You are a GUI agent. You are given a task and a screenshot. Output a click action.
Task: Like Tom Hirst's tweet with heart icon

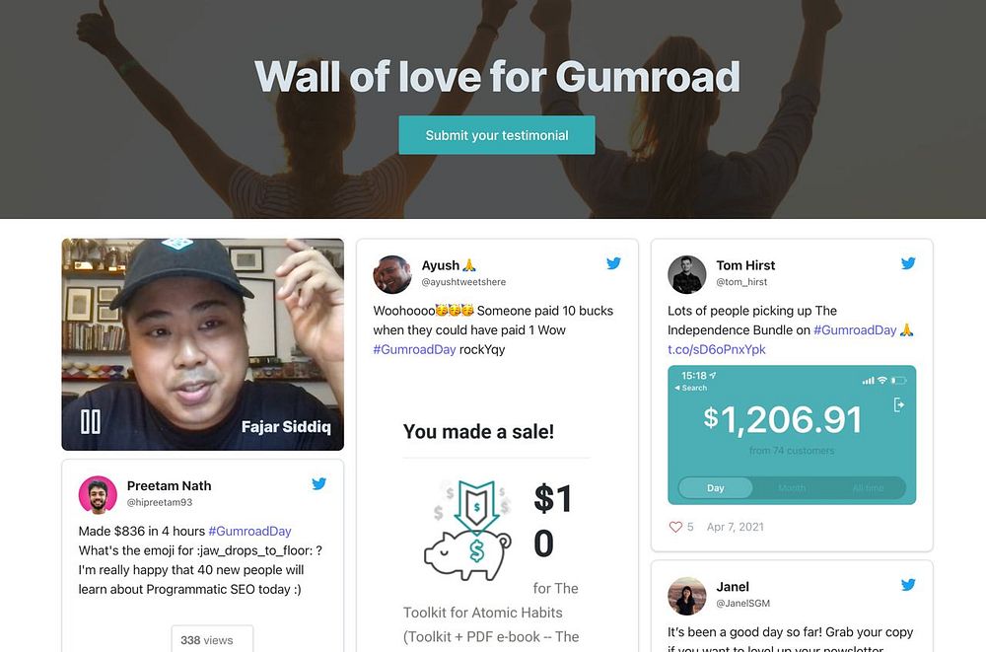pos(675,527)
